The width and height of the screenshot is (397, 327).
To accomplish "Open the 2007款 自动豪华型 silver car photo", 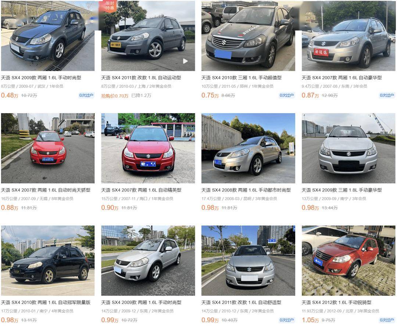I will (348, 36).
